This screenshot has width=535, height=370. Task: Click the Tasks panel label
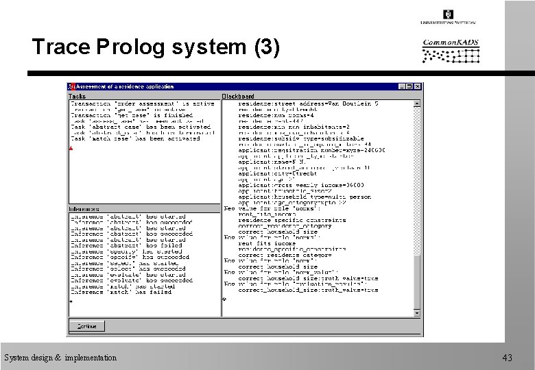pos(77,97)
